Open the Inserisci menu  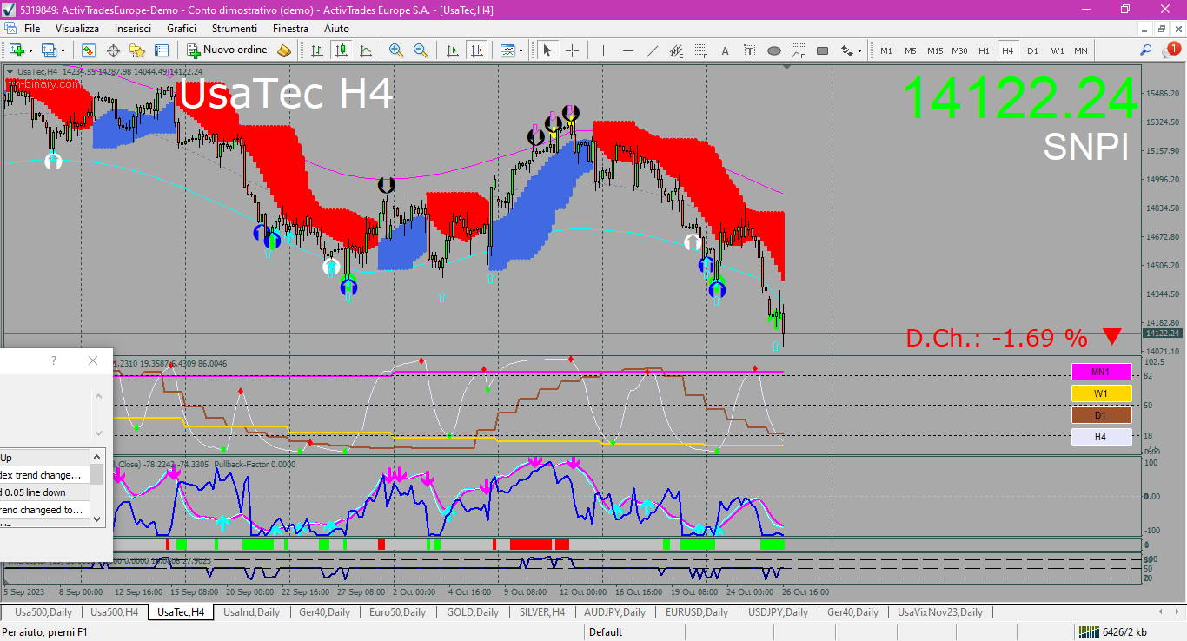(132, 29)
